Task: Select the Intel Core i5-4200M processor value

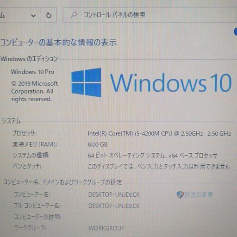Action: [159, 133]
